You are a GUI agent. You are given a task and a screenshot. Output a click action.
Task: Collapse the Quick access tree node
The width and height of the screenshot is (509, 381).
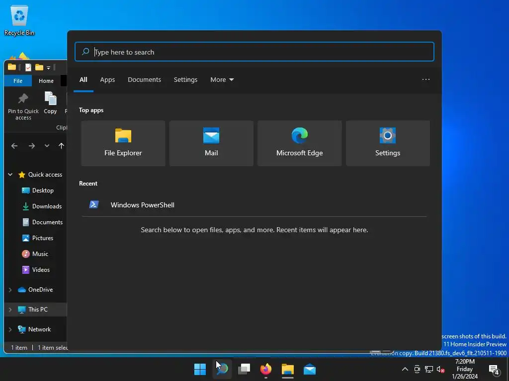[x=10, y=174]
